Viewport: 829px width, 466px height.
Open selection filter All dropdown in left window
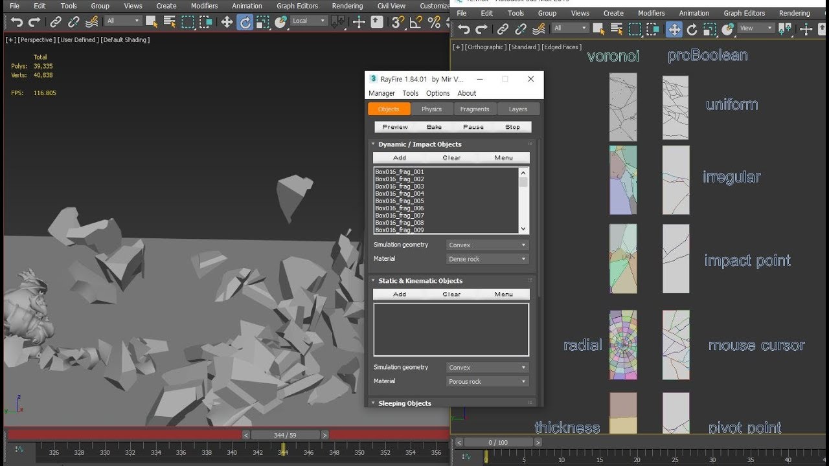[123, 21]
